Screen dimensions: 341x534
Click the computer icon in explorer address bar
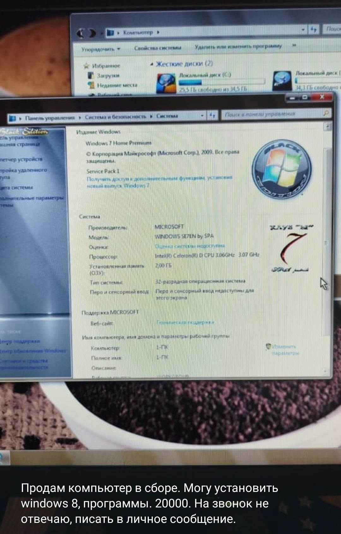coord(110,33)
